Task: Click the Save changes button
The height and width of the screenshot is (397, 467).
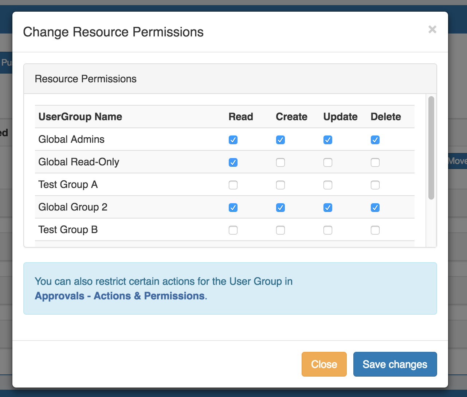Action: coord(395,364)
